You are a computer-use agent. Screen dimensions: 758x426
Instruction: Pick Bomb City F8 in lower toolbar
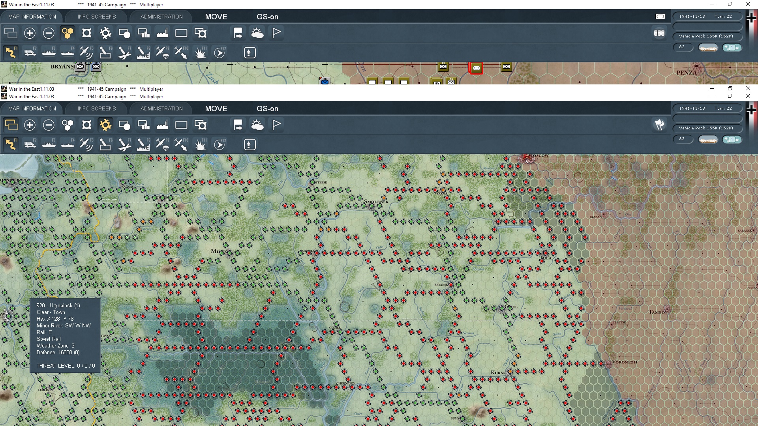(x=143, y=145)
